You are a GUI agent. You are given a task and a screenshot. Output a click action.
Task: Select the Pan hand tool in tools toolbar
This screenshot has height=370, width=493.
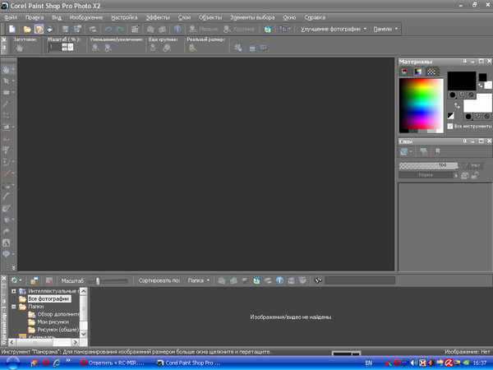tap(6, 70)
